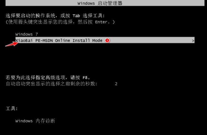Image resolution: width=207 pixels, height=135 pixels.
Task: Click the word Enter in instructions
Action: 101,22
